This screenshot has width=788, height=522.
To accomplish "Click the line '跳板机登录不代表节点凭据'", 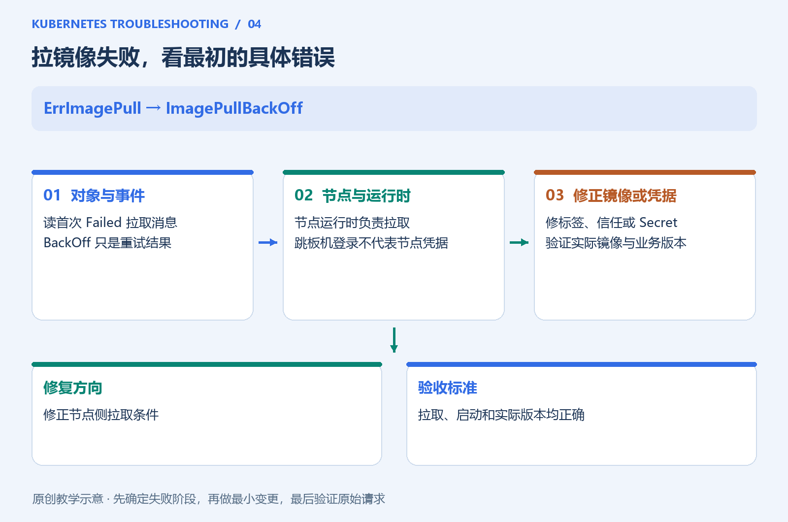I will 371,243.
